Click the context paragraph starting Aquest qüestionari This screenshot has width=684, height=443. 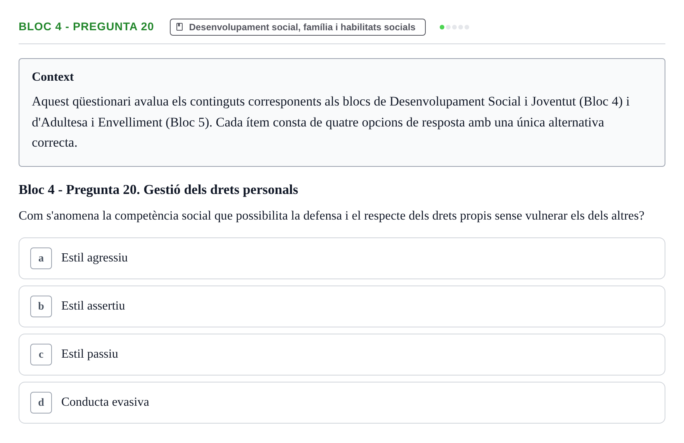pos(330,122)
